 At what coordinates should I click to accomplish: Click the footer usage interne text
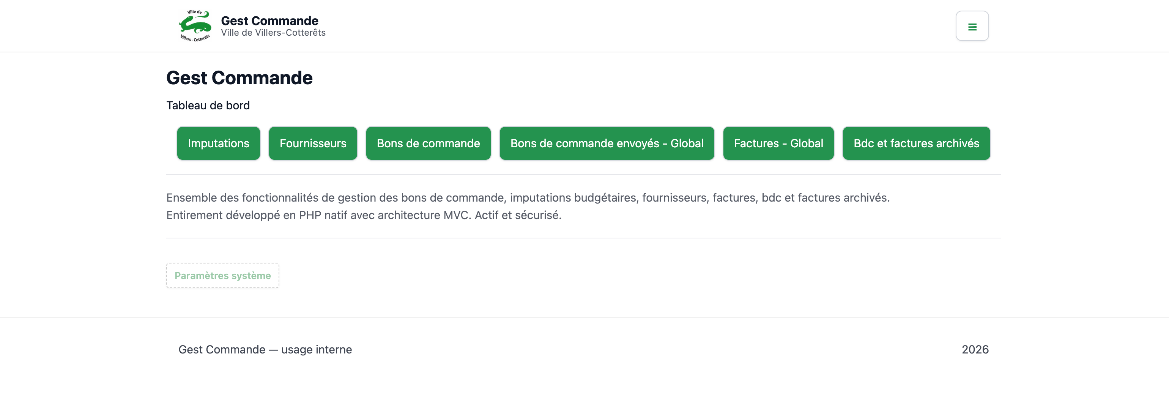pos(265,349)
